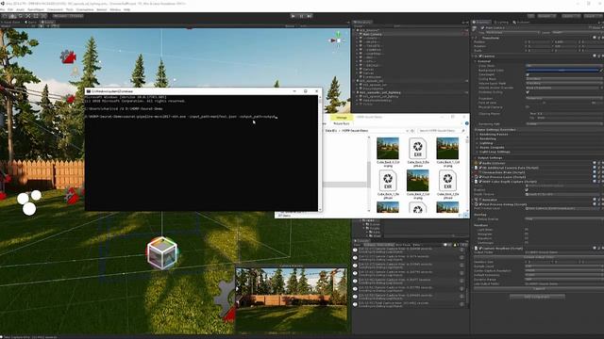
Task: Open the GameObject menu
Action: coord(36,9)
